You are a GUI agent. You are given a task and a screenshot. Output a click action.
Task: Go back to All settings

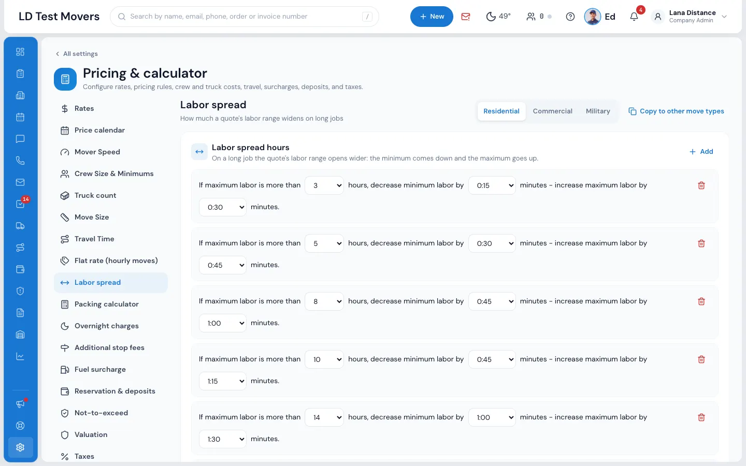pos(77,54)
